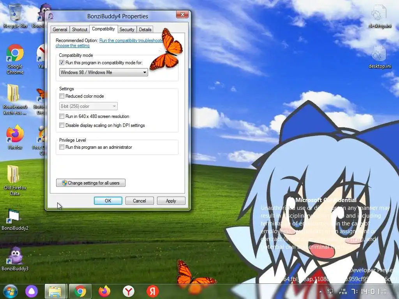Open the choose the setting link

(72, 46)
